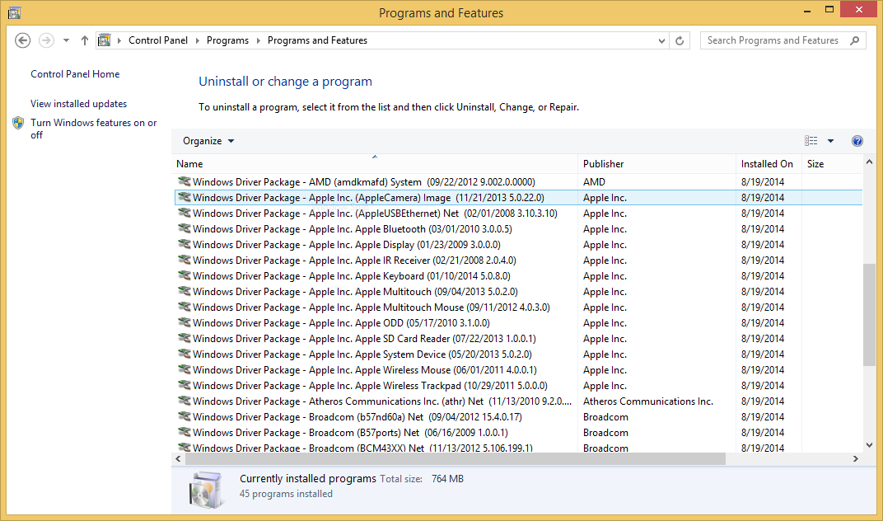Select Programs breadcrumb in address bar
883x521 pixels.
coord(227,40)
